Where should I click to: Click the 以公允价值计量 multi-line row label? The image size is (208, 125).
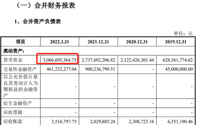pyautogui.click(x=21, y=86)
